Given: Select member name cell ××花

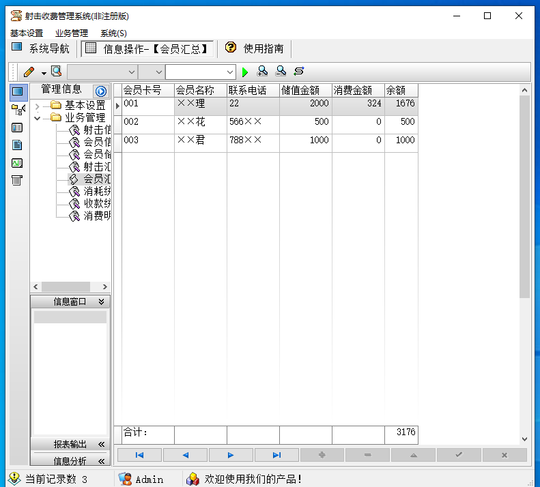Looking at the screenshot, I should click(x=201, y=125).
